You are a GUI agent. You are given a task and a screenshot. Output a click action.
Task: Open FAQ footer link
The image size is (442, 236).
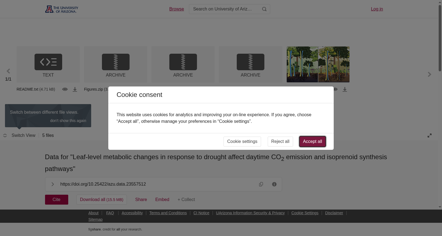(110, 213)
